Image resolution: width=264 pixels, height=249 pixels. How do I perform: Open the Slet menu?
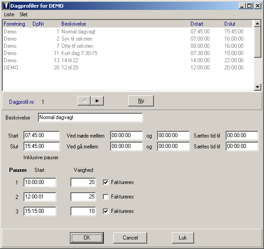(x=23, y=14)
